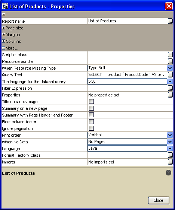Open Scriptlet class ellipsis editor
175x210 pixels.
pyautogui.click(x=170, y=55)
